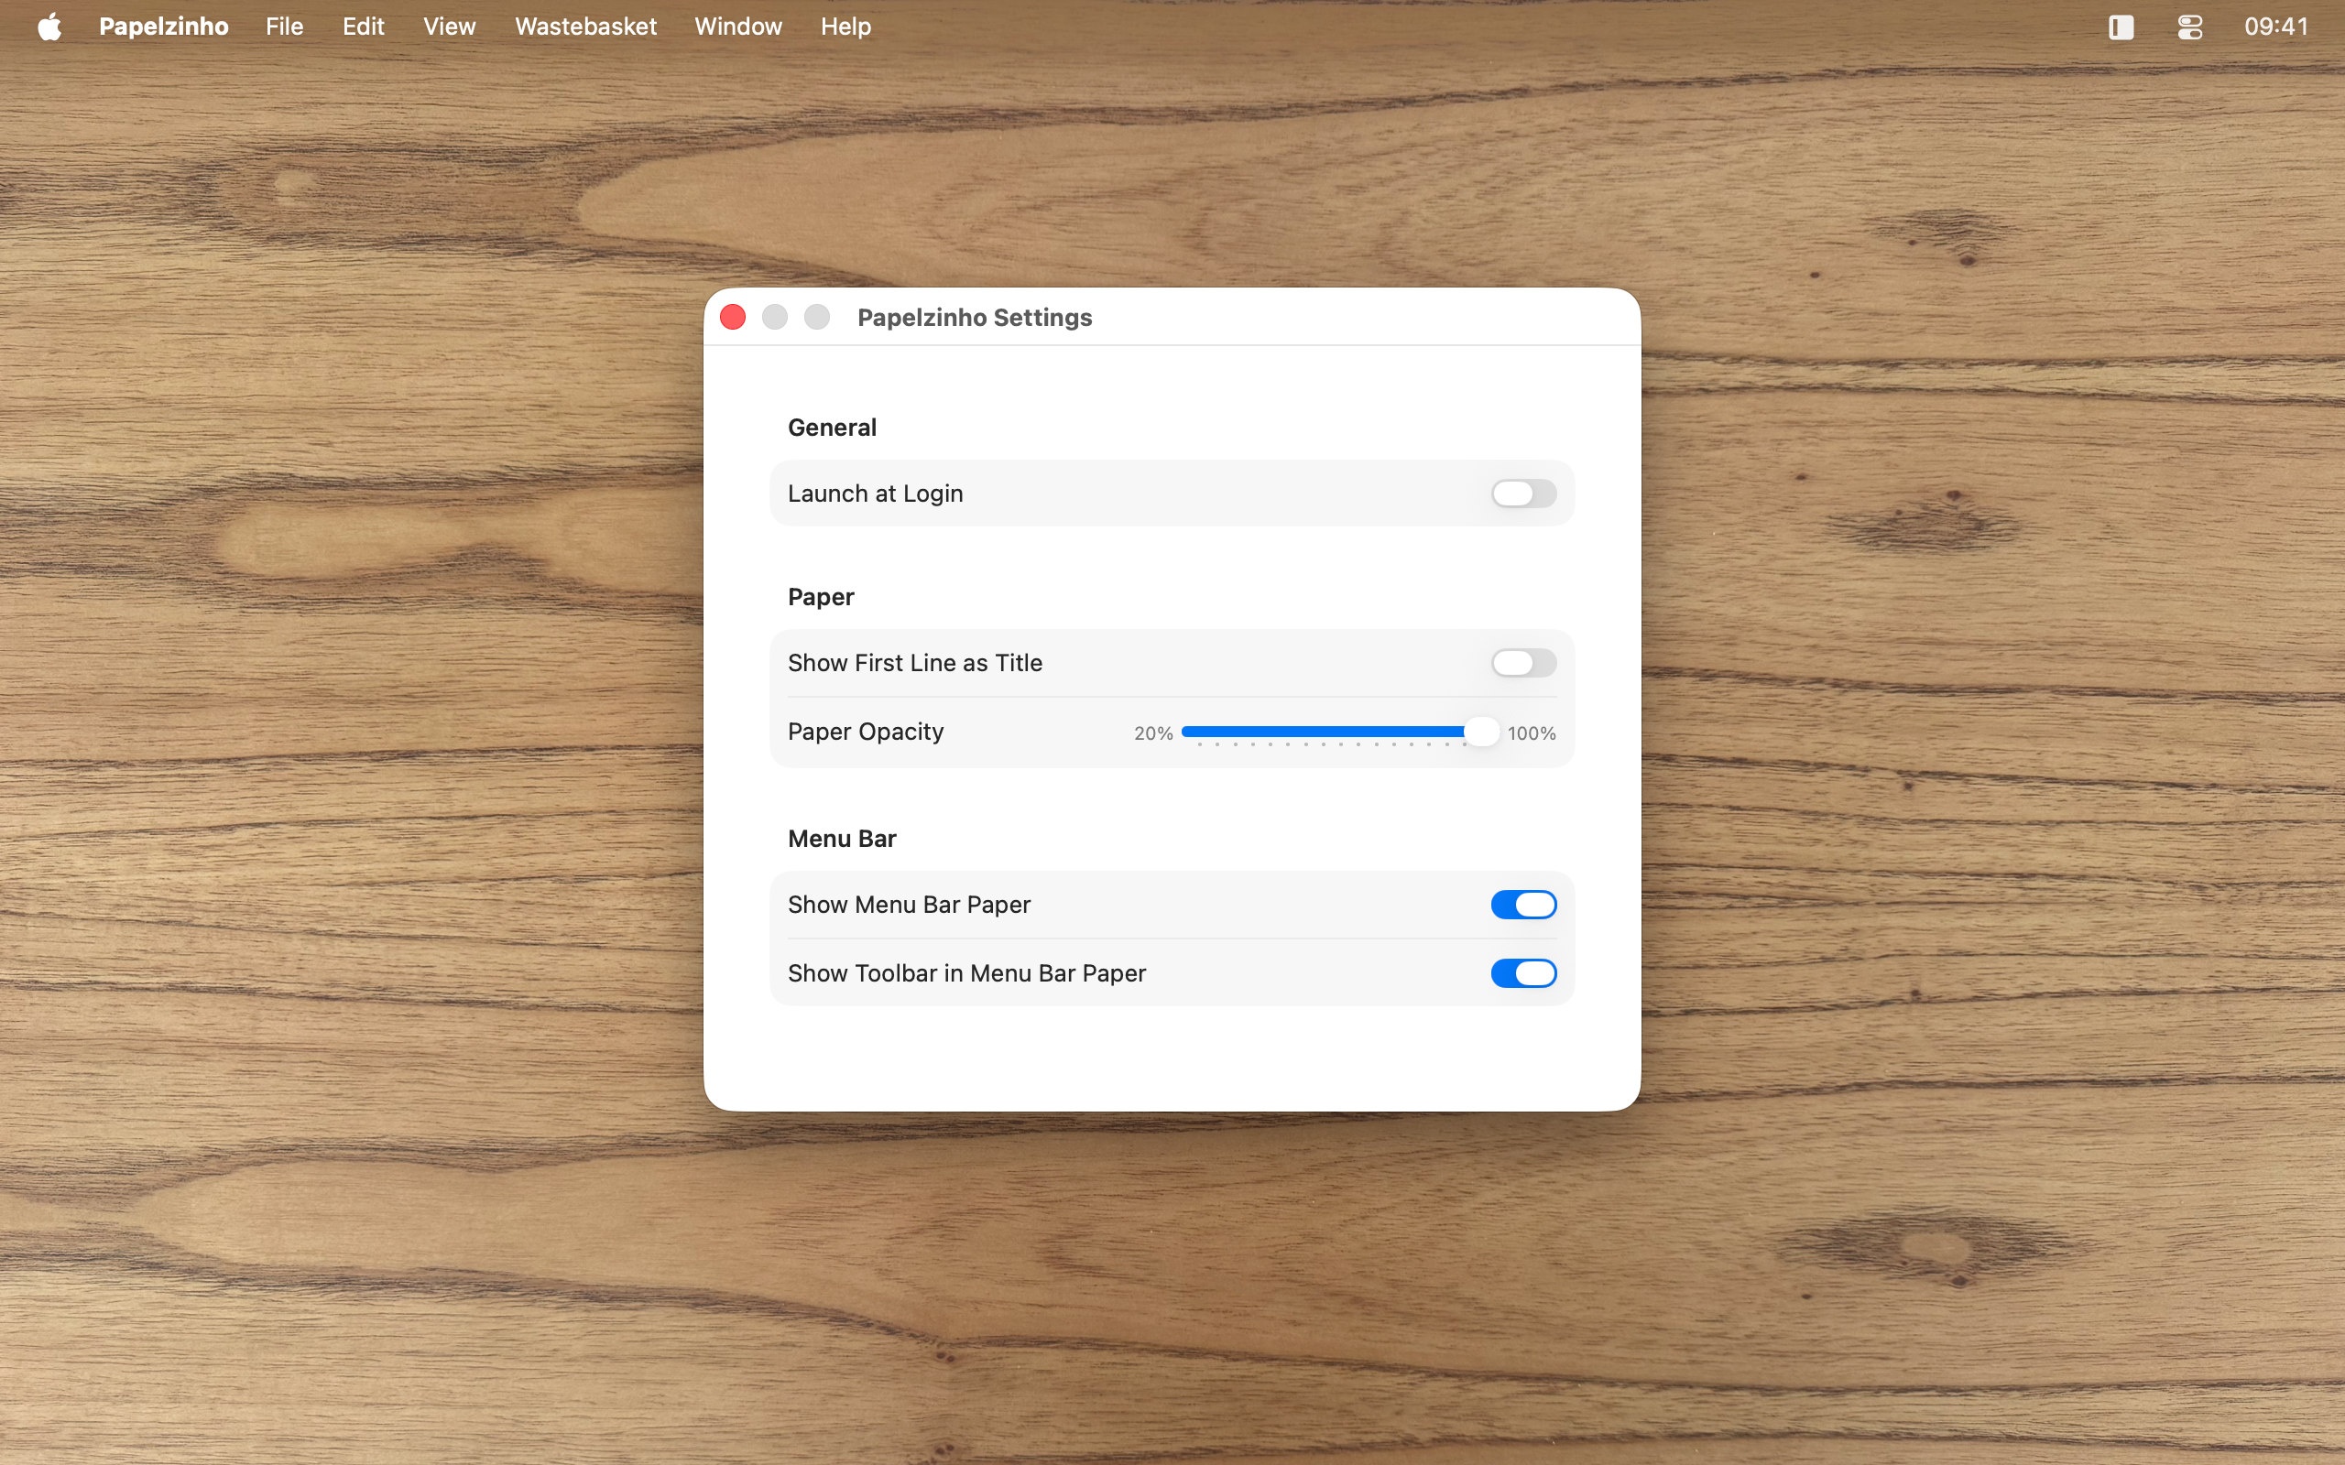
Task: Click the 100% maximum opacity label
Action: pos(1532,733)
